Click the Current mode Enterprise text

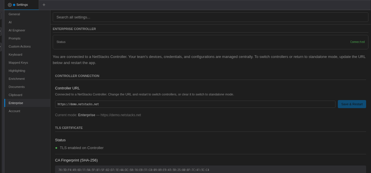(98, 115)
